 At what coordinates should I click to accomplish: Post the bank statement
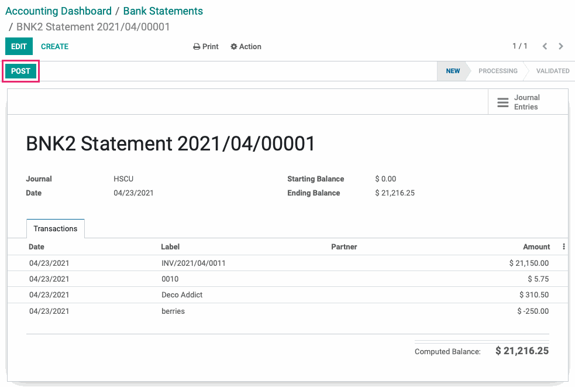[x=20, y=71]
